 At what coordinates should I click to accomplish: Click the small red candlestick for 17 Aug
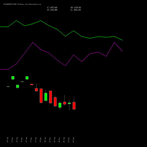coord(32,84)
